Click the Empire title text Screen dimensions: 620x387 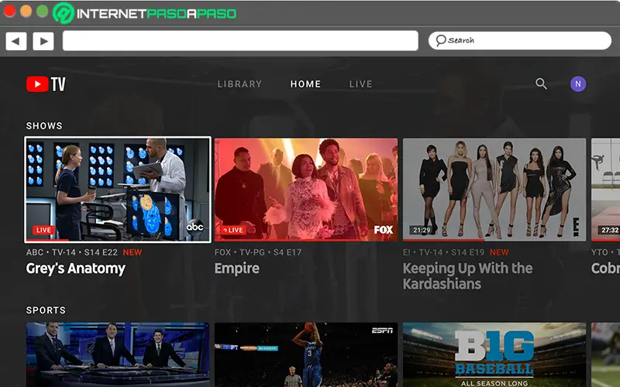pyautogui.click(x=237, y=269)
